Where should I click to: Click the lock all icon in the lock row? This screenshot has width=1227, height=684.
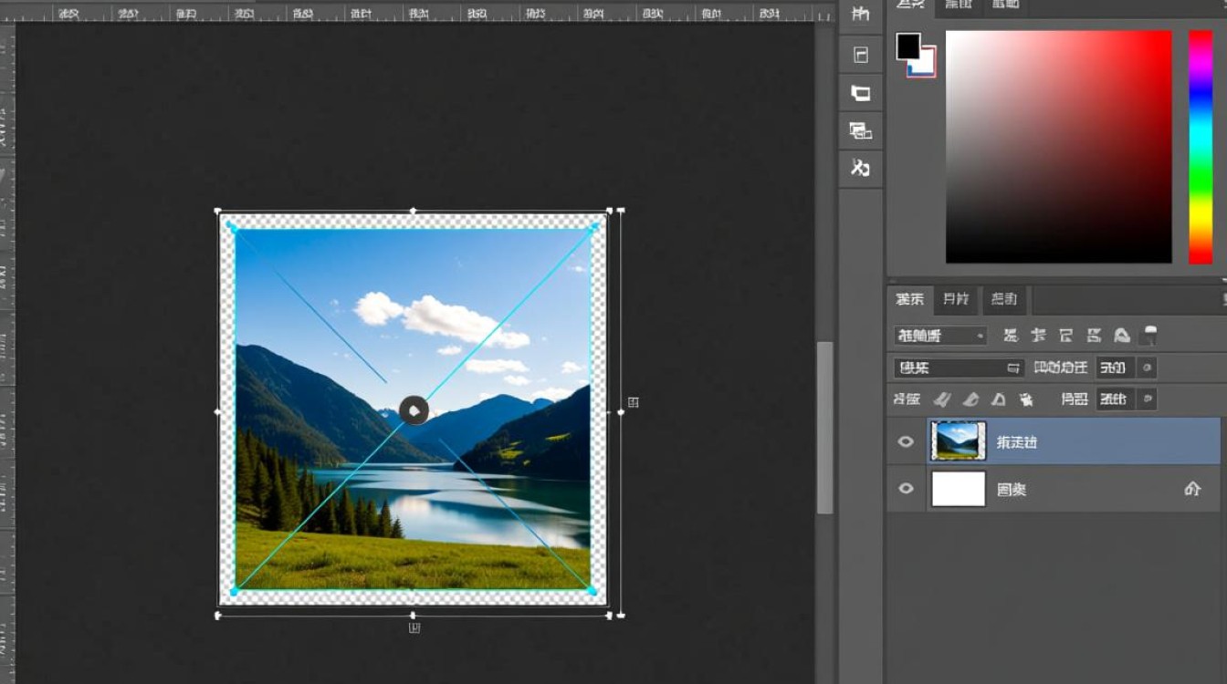tap(1026, 399)
